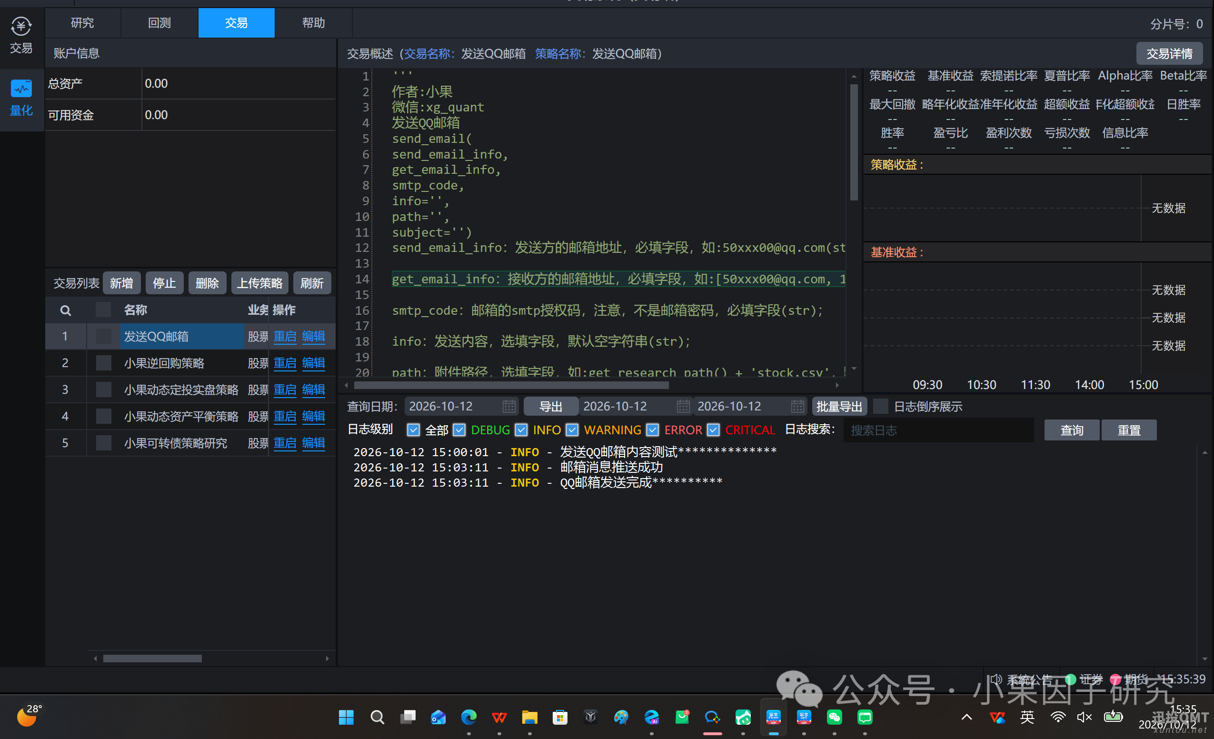Toggle the CRITICAL log checkbox
Viewport: 1214px width, 739px height.
click(x=714, y=430)
